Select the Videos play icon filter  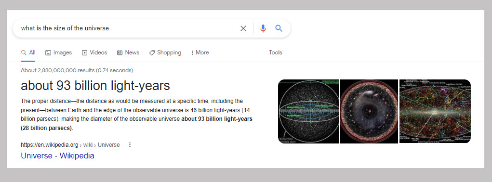(x=84, y=52)
